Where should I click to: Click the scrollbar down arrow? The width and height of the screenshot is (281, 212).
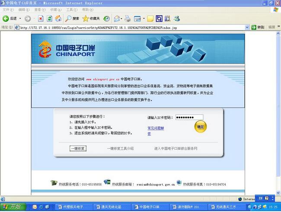tap(278, 193)
